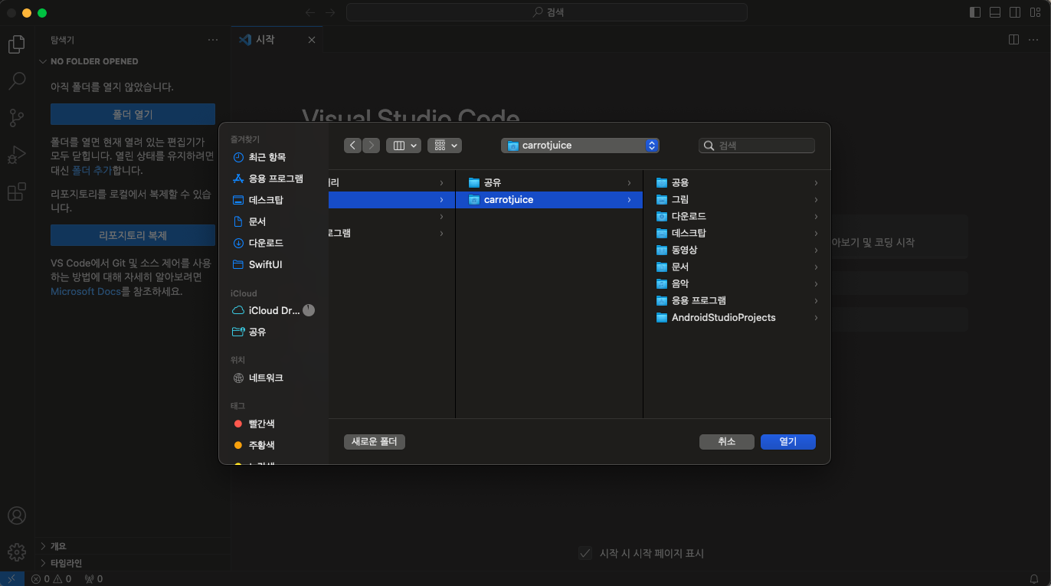The width and height of the screenshot is (1051, 586).
Task: Open the Manage gear icon
Action: (16, 552)
